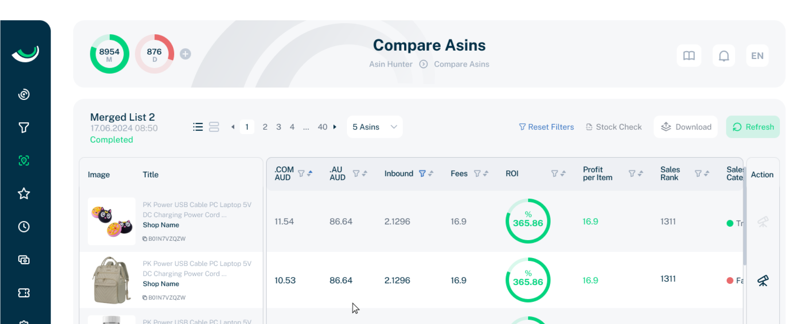Click the ROI 365.86 ring in first row
This screenshot has width=808, height=324.
528,221
